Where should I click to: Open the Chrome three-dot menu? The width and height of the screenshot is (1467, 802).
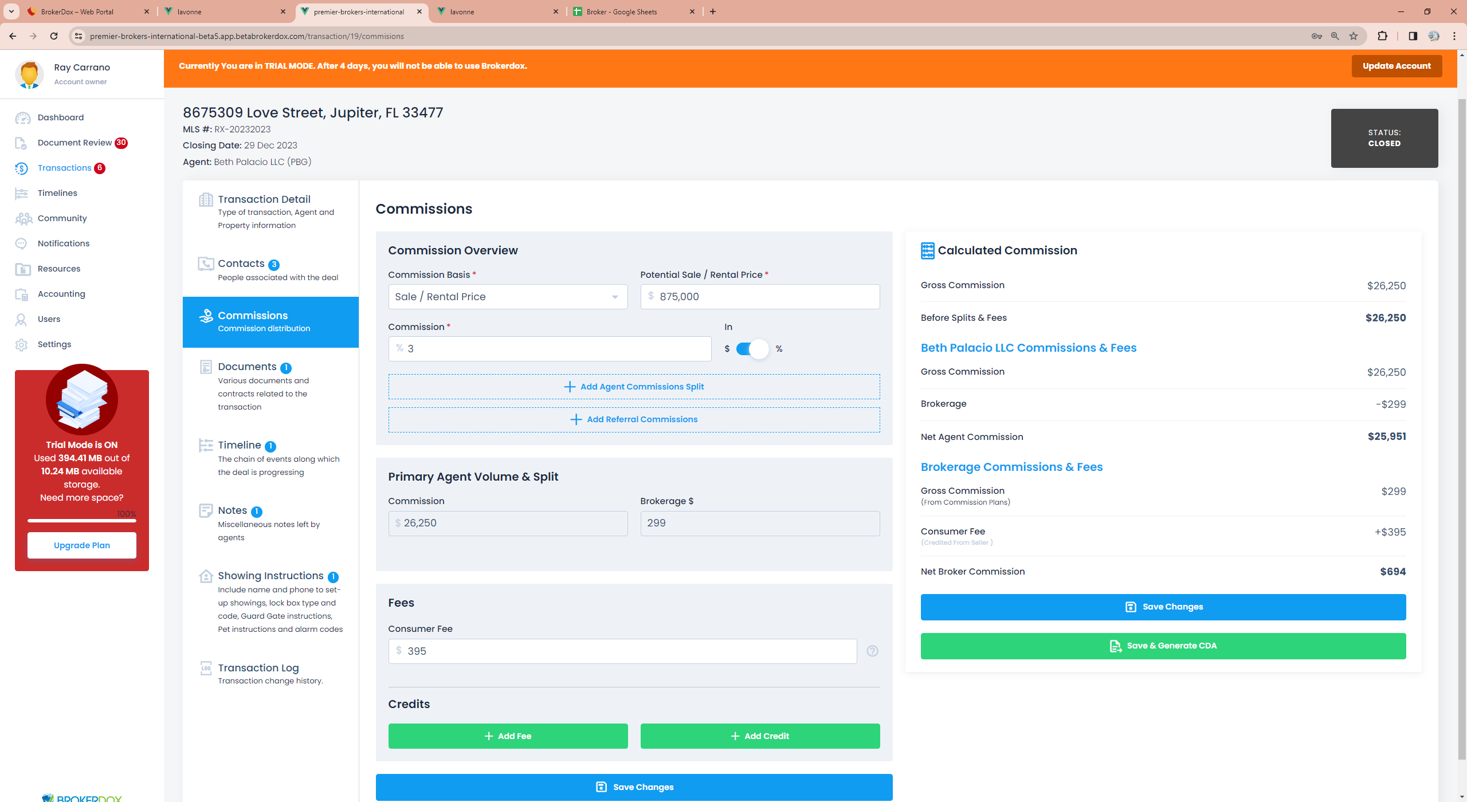click(x=1454, y=36)
